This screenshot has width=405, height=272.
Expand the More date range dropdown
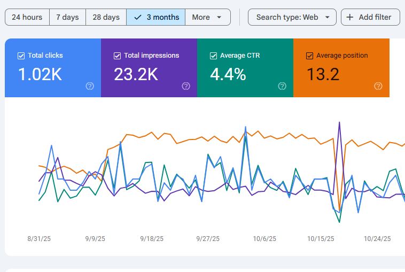click(x=207, y=17)
